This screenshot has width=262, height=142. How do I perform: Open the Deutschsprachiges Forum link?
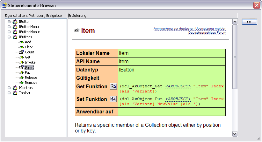(x=207, y=33)
